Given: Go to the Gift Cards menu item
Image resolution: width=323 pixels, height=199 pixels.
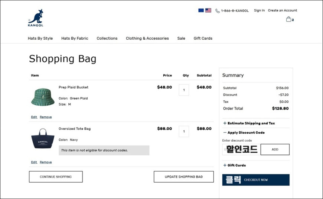Looking at the screenshot, I should (x=203, y=38).
